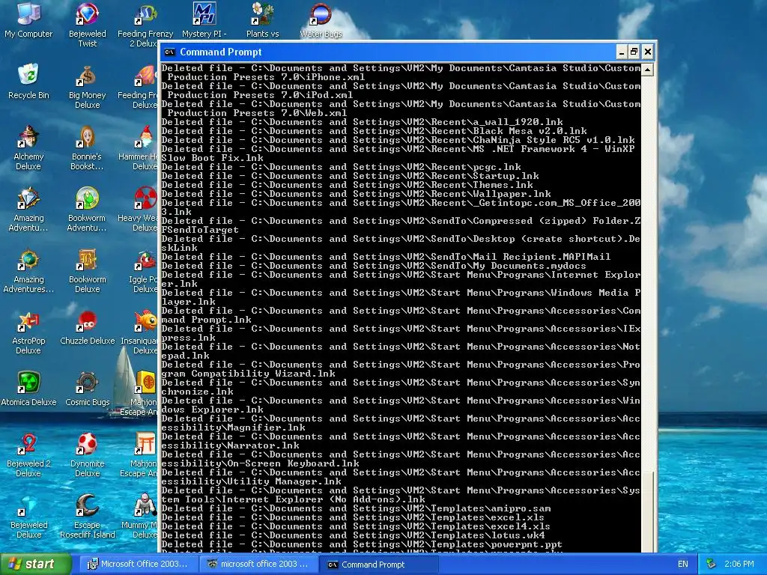This screenshot has height=575, width=767.
Task: Select the Cosmic Bugs shortcut
Action: (x=87, y=389)
